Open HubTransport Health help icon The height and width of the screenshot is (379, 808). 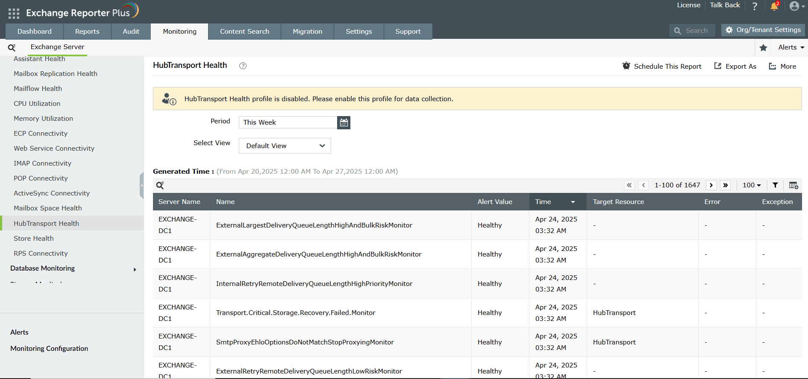(243, 66)
